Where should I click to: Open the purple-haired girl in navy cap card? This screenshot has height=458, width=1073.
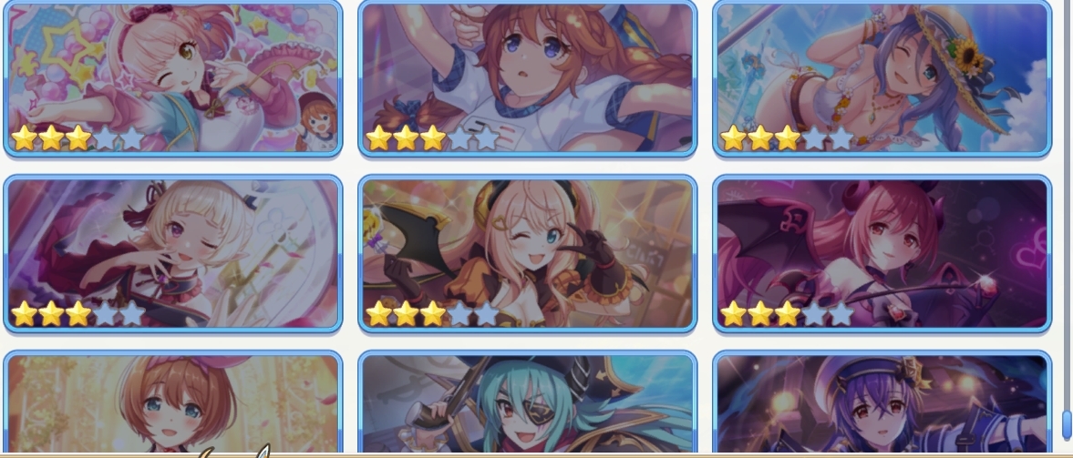point(882,403)
